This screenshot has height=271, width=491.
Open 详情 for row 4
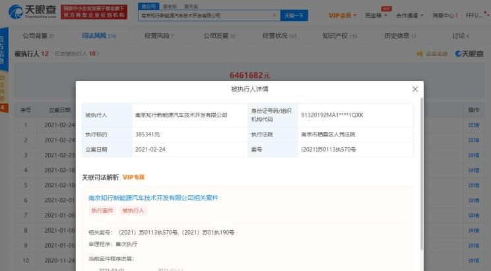(473, 170)
